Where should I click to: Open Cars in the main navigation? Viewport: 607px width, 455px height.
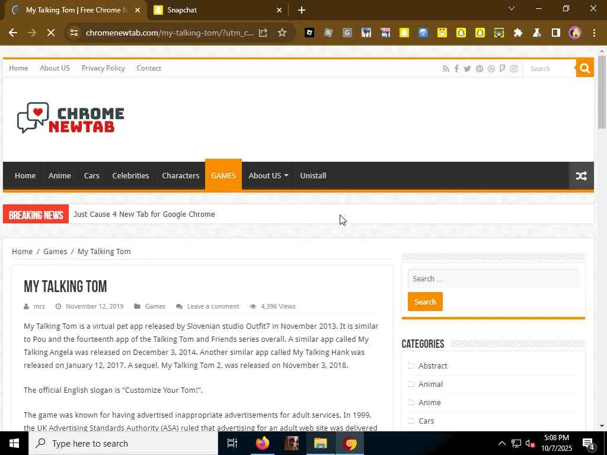(x=92, y=175)
